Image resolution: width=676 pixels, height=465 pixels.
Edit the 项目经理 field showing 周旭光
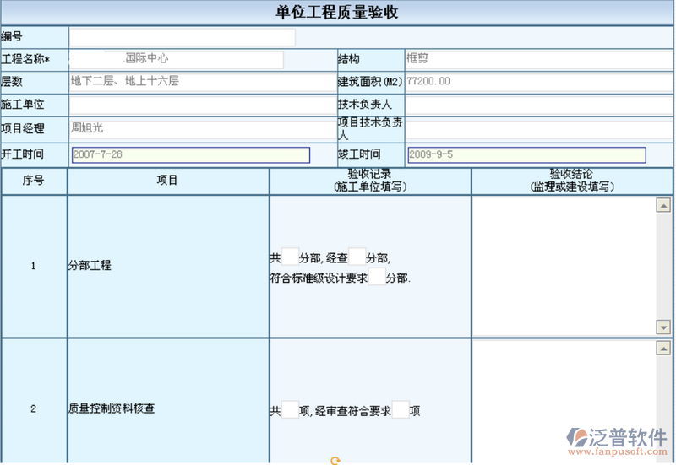coord(201,128)
